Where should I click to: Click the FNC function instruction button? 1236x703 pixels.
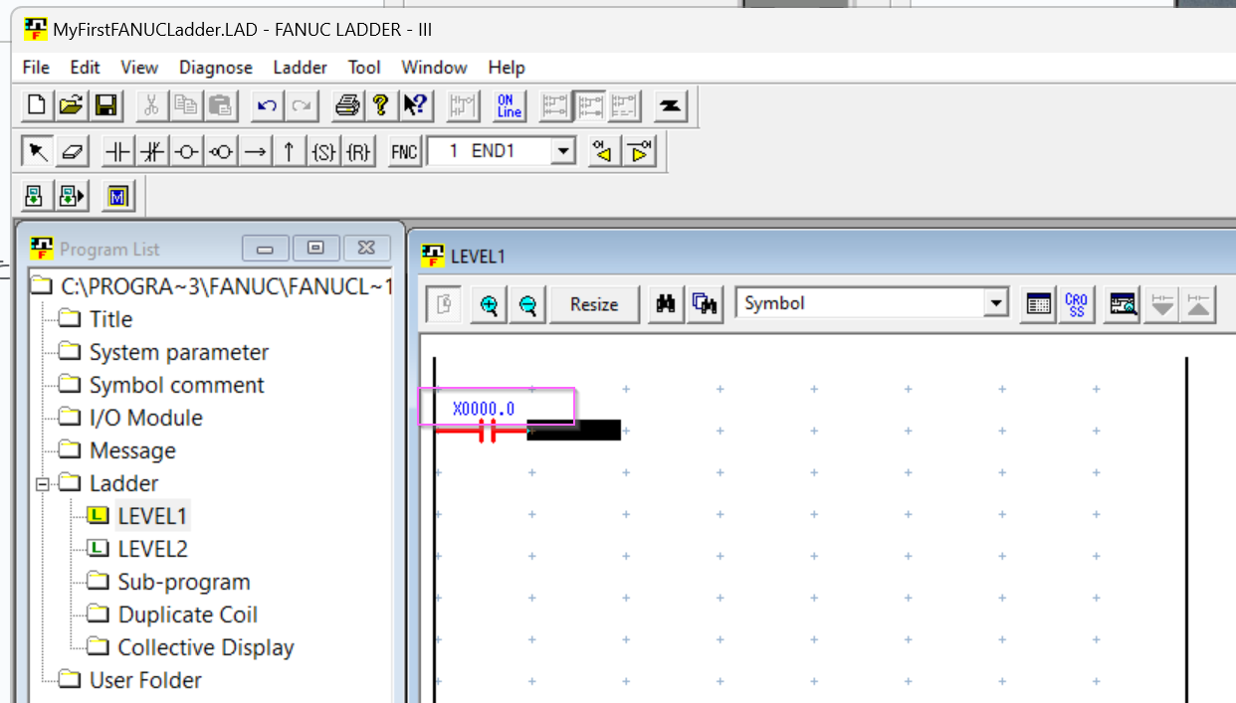(404, 152)
